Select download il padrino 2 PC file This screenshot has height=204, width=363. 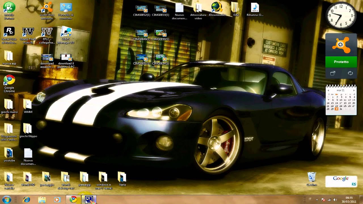pos(66,60)
